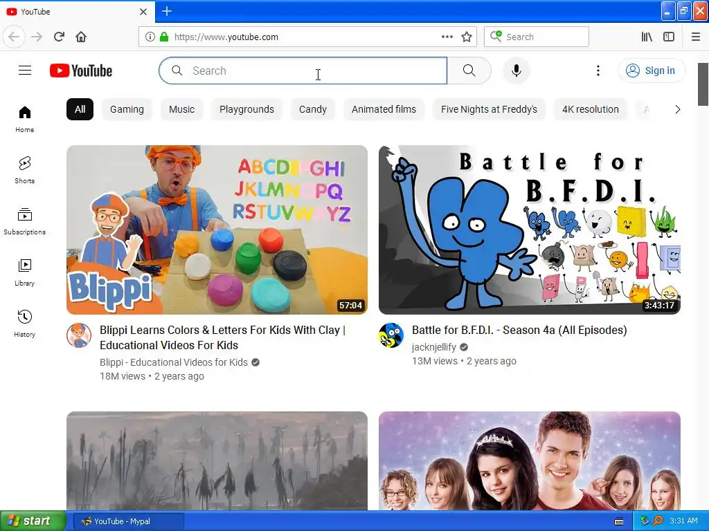Show site information icon in address bar
This screenshot has height=531, width=709.
[150, 37]
